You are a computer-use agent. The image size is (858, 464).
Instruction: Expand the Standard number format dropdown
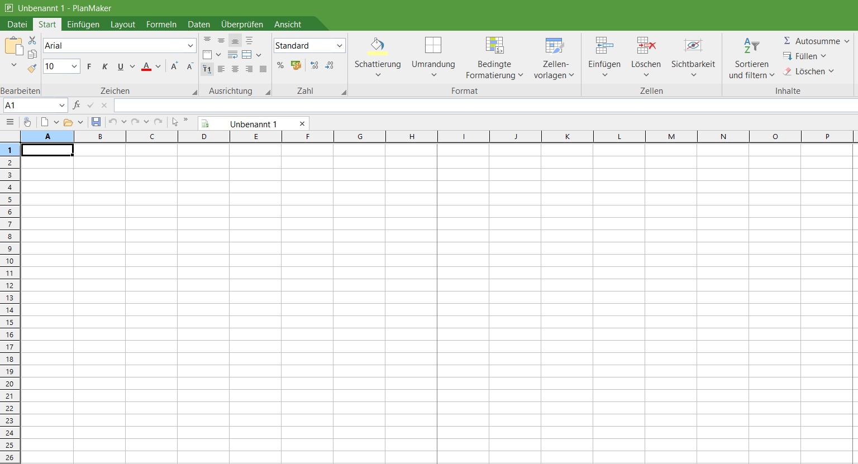[339, 46]
